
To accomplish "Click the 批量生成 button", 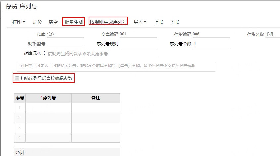I will (74, 22).
